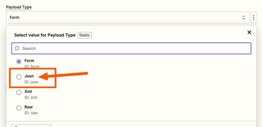
Task: Click the ID: json subtitle text
Action: coord(31,82)
